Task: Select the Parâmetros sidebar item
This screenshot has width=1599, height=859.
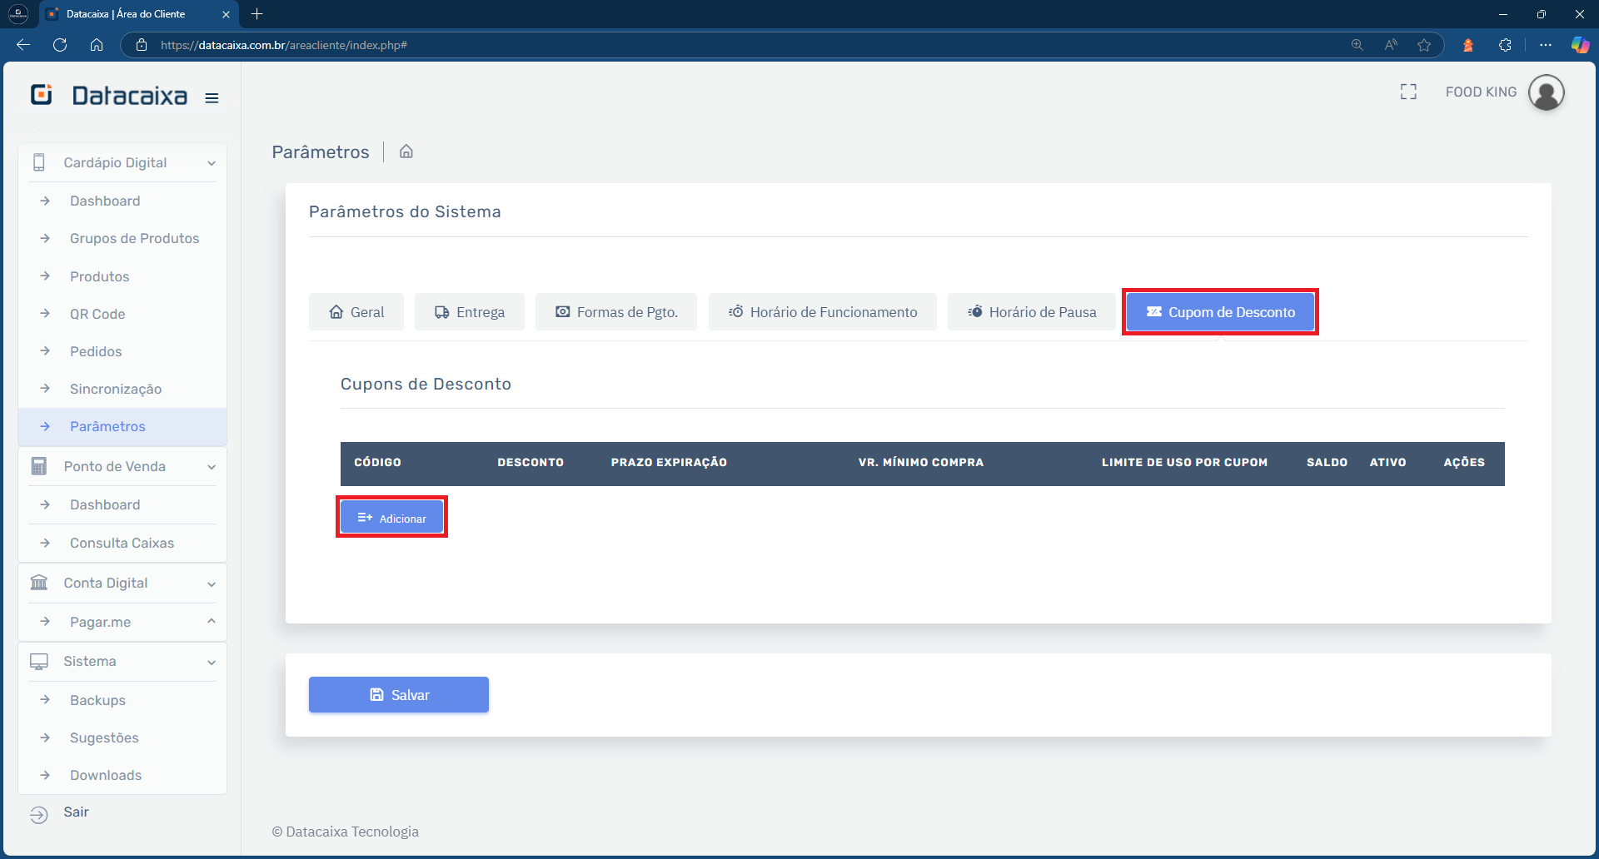Action: click(x=109, y=426)
